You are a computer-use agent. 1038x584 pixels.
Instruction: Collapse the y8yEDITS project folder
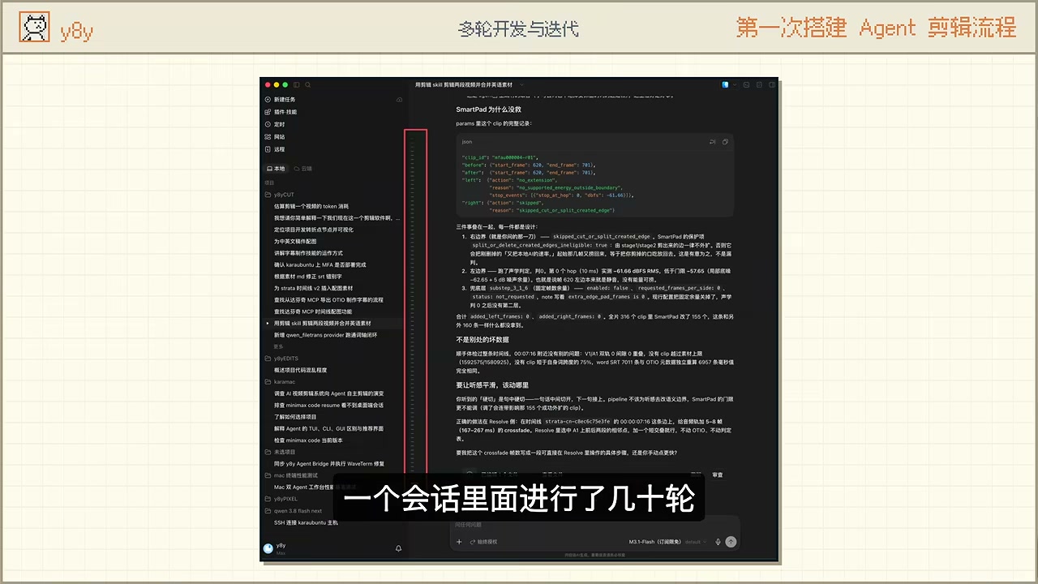281,359
